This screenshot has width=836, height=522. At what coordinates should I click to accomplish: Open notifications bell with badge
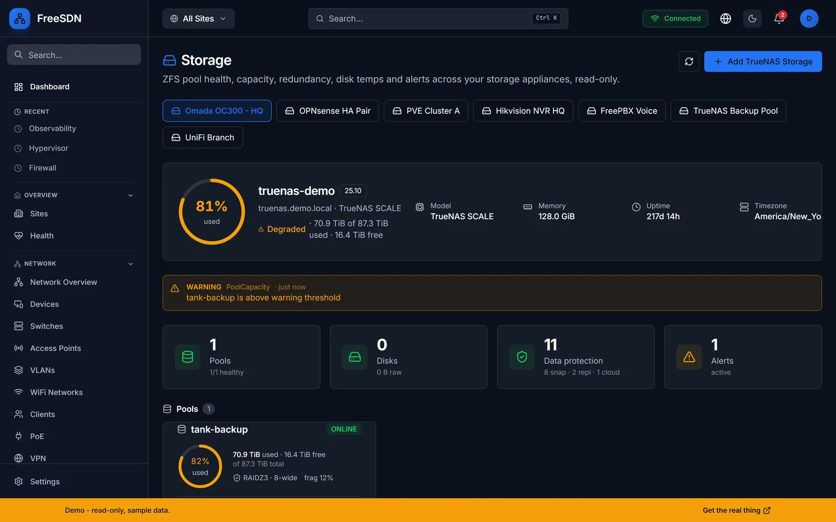click(x=779, y=19)
